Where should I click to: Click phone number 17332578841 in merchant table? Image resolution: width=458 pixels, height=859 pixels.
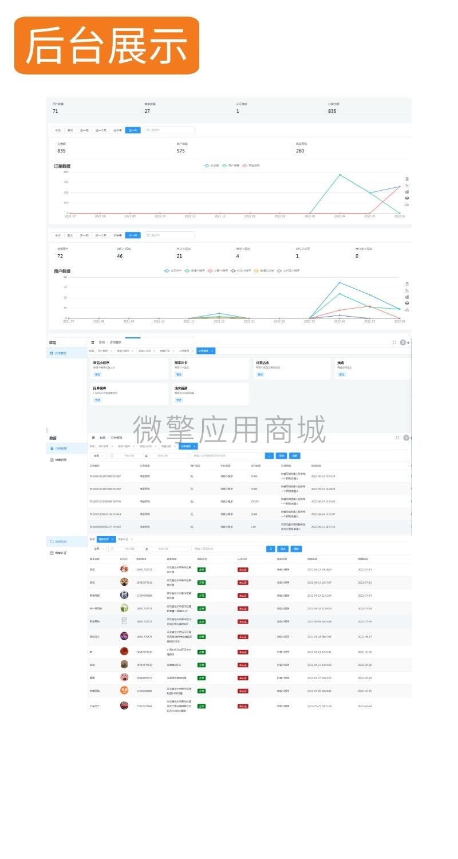pos(144,706)
